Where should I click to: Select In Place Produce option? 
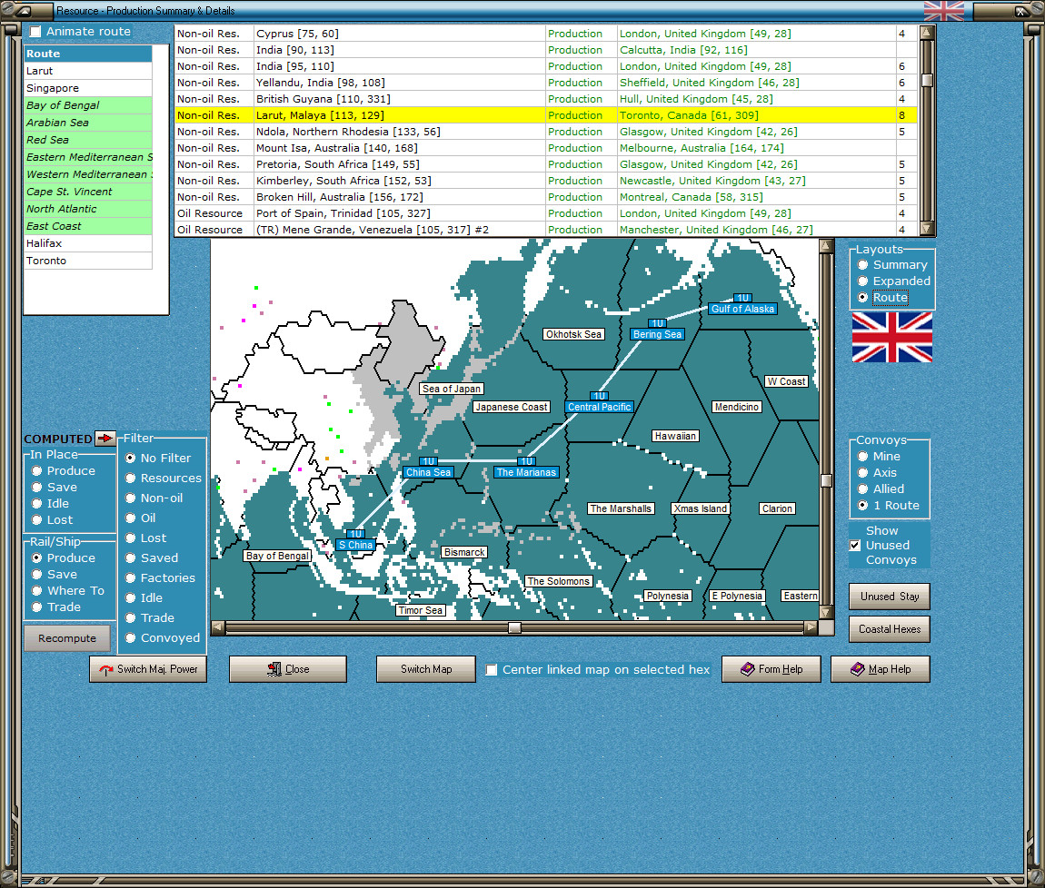pos(37,471)
